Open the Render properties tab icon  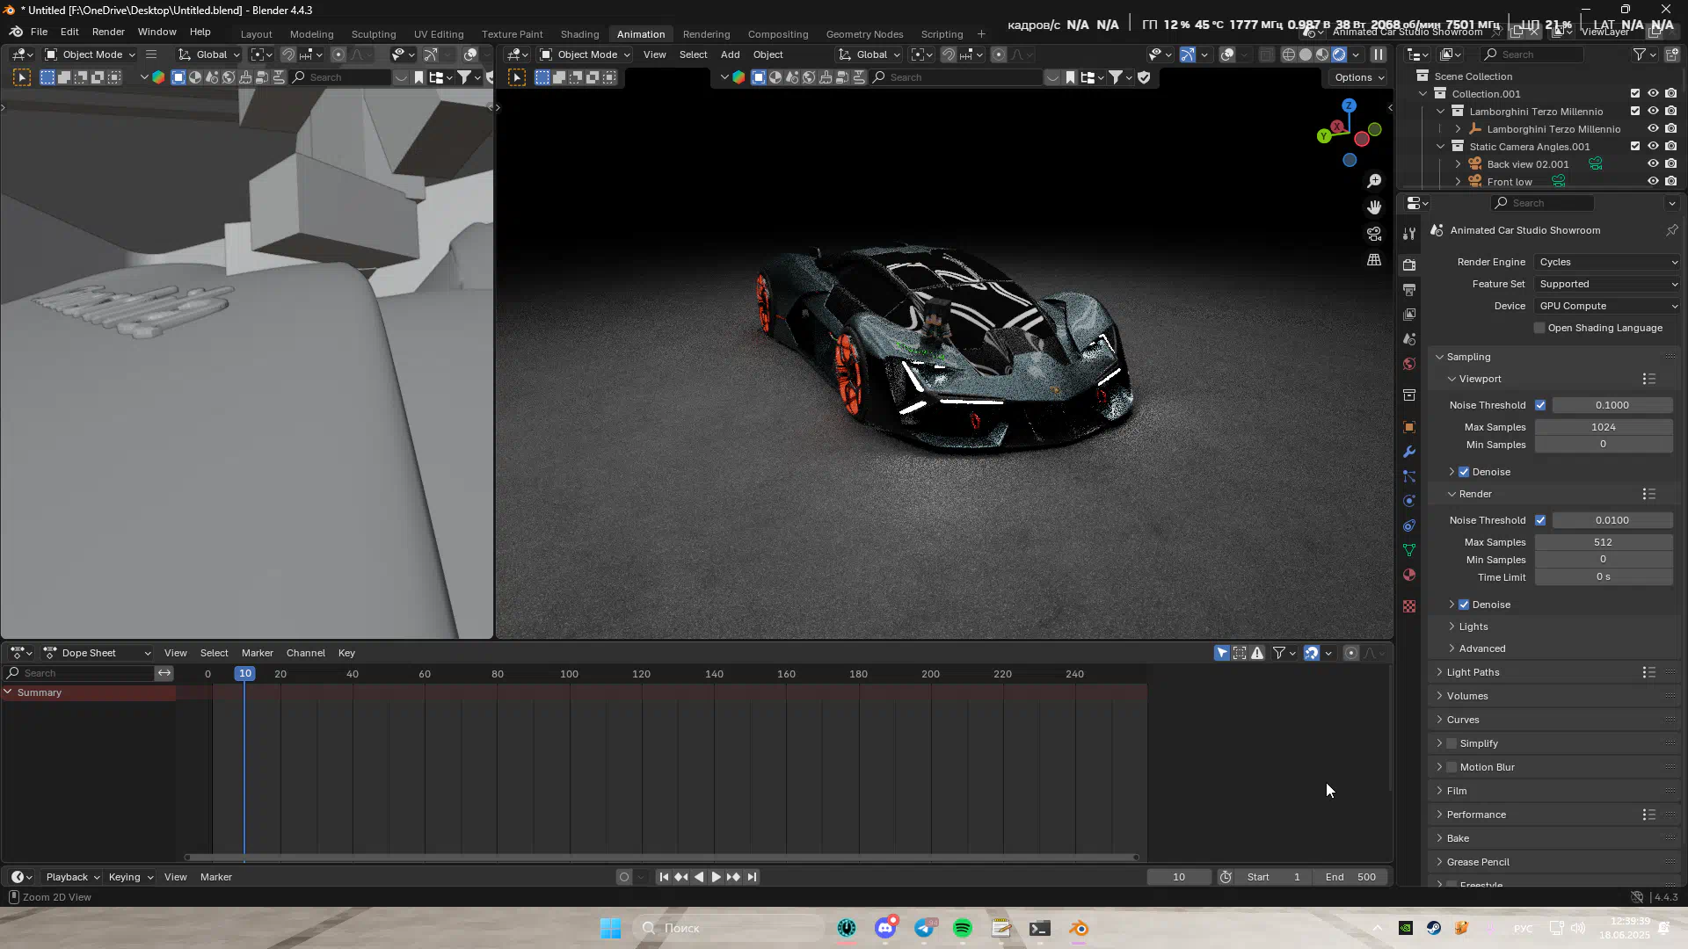(1409, 264)
